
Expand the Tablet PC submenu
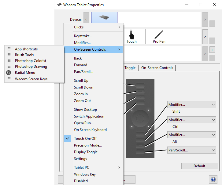coord(94,168)
